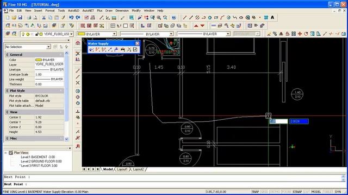Open the AutoNET menu
Image resolution: width=348 pixels, height=195 pixels.
click(x=88, y=11)
